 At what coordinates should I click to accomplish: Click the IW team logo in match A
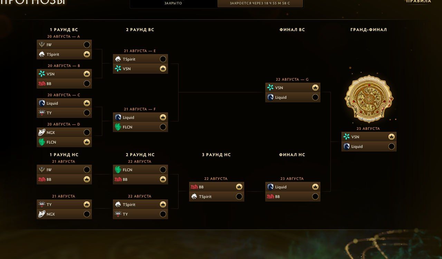tap(42, 45)
